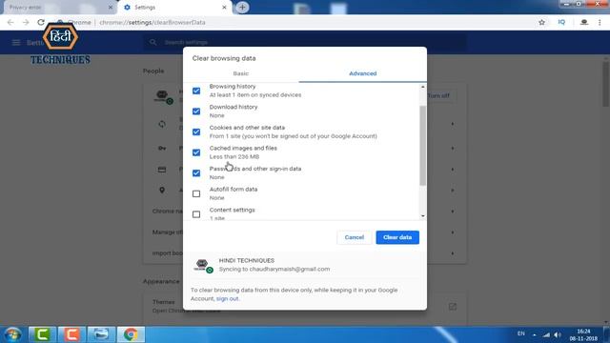Close the Privacy error tab
The image size is (610, 343).
pos(111,8)
